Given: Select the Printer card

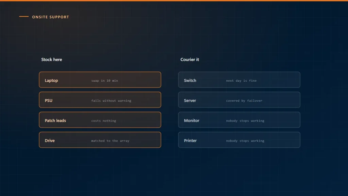Looking at the screenshot, I should [239, 140].
